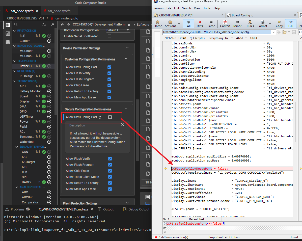Open Session menu in Beyond Compare
302x241 pixels.
pyautogui.click(x=158, y=8)
